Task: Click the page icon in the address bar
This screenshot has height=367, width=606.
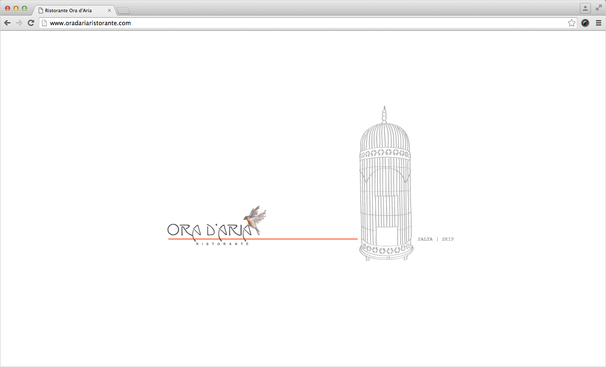Action: point(44,23)
